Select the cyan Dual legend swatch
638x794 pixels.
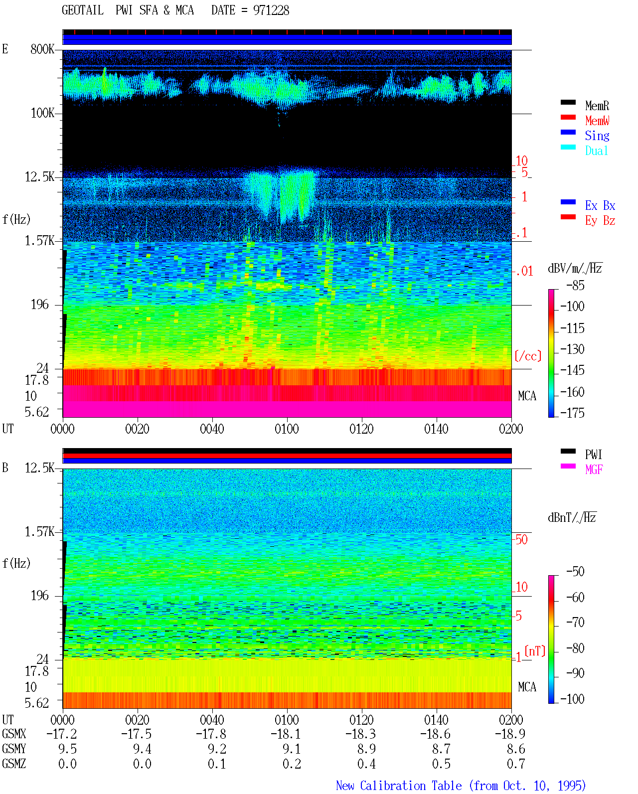point(568,147)
